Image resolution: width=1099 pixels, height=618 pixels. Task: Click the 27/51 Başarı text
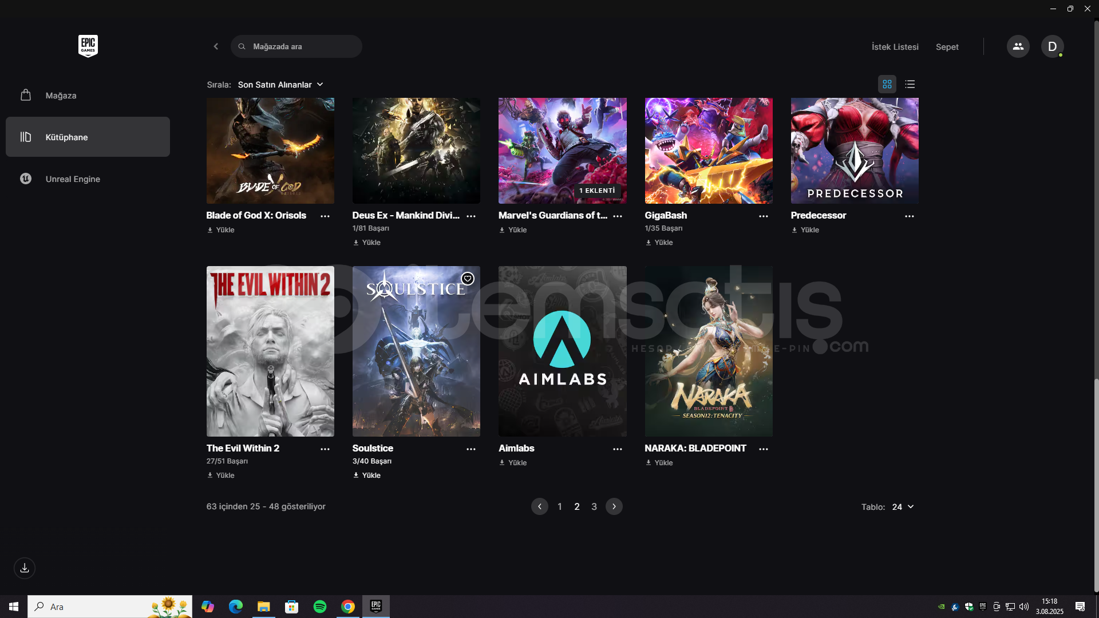pos(227,461)
